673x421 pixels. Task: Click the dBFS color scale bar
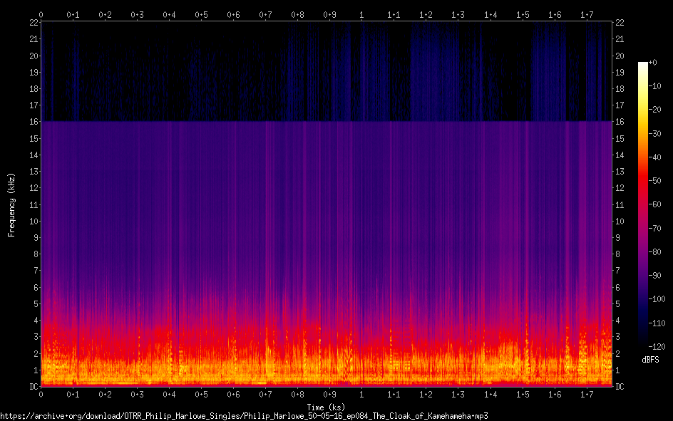tap(643, 204)
